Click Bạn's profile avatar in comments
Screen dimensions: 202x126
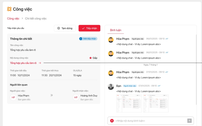(x=111, y=86)
